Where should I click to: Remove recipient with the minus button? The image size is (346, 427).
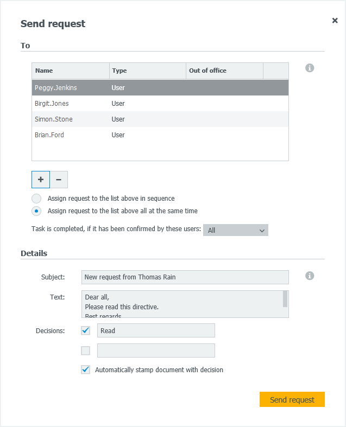point(59,179)
